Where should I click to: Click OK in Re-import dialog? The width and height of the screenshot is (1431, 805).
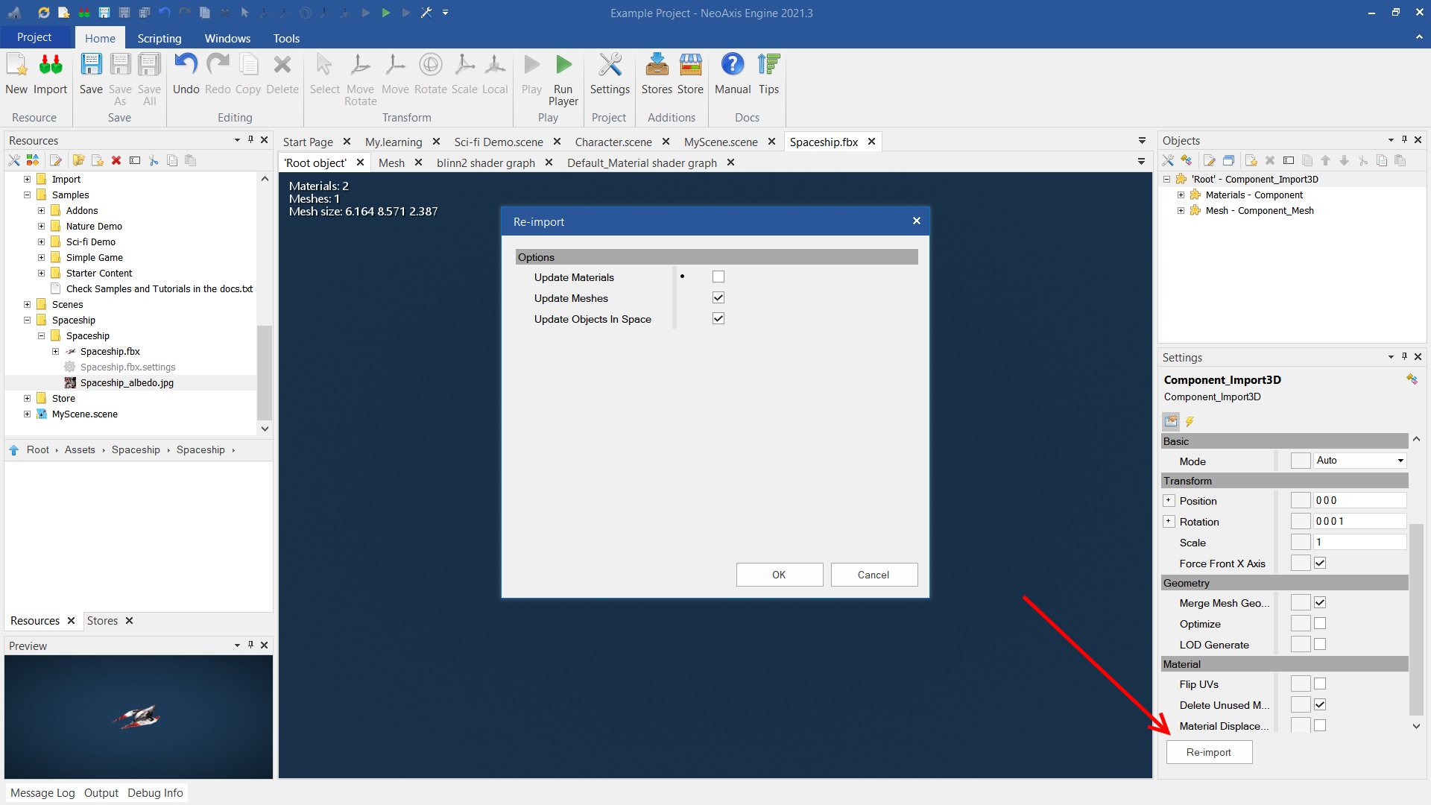779,575
